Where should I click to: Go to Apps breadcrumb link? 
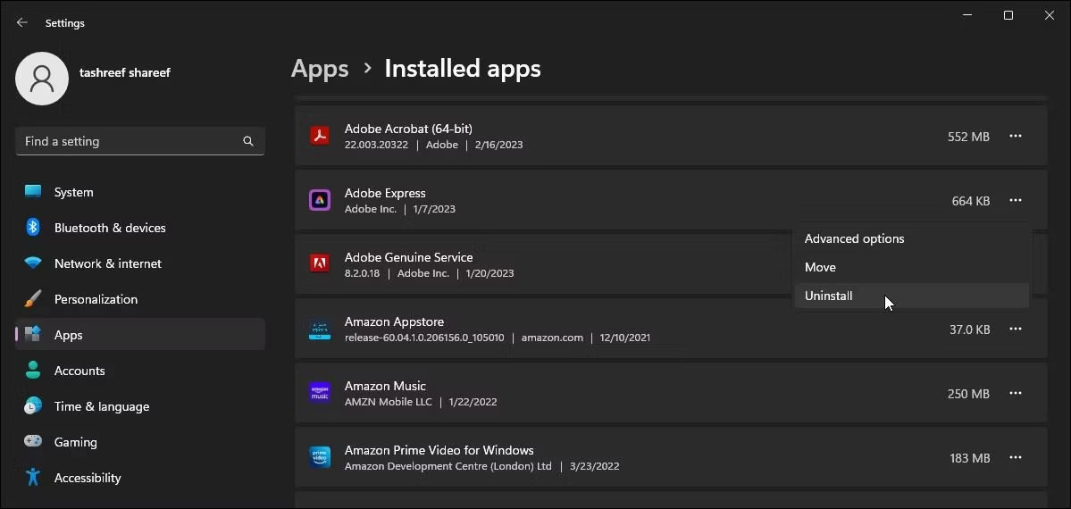(320, 69)
